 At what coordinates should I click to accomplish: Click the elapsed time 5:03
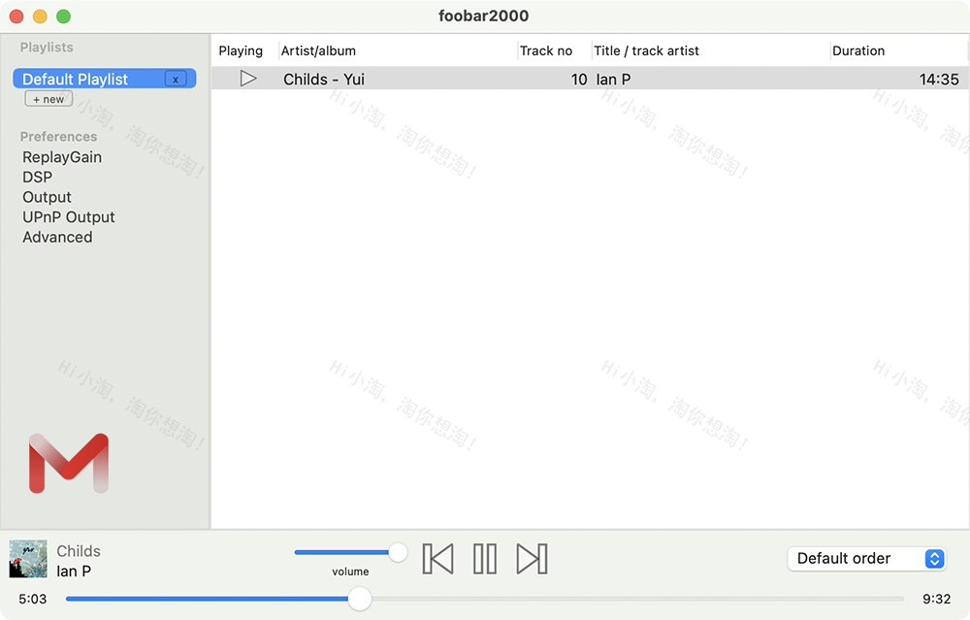click(33, 599)
